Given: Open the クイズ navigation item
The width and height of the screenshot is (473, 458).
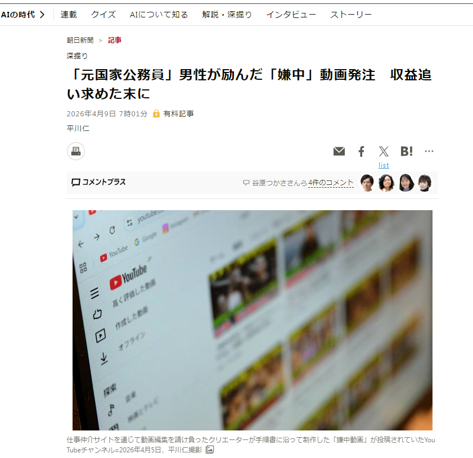Looking at the screenshot, I should tap(103, 14).
